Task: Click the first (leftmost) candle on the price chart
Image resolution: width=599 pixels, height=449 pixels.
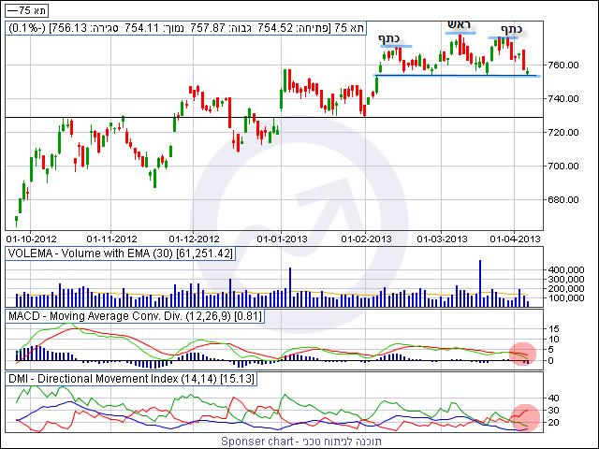Action: pyautogui.click(x=17, y=221)
